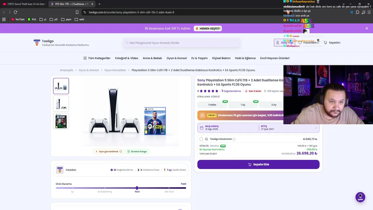The width and height of the screenshot is (373, 210).
Task: Select the second console thumbnail
Action: coord(61,104)
